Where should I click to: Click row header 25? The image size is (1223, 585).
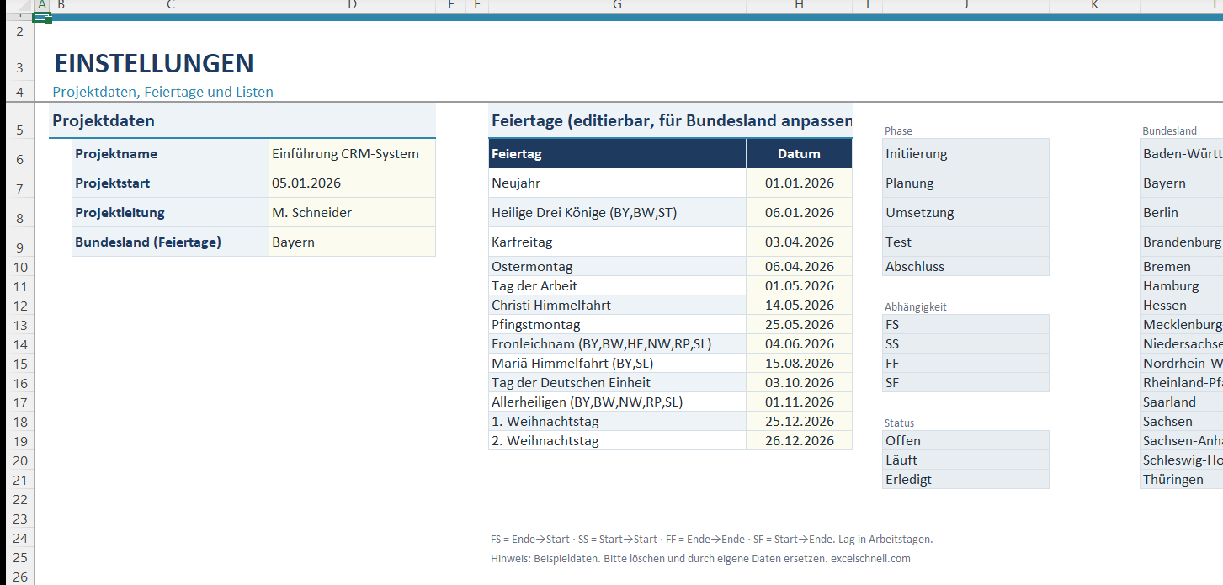[19, 557]
